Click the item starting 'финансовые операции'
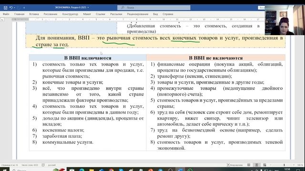The height and width of the screenshot is (171, 305). pyautogui.click(x=220, y=67)
